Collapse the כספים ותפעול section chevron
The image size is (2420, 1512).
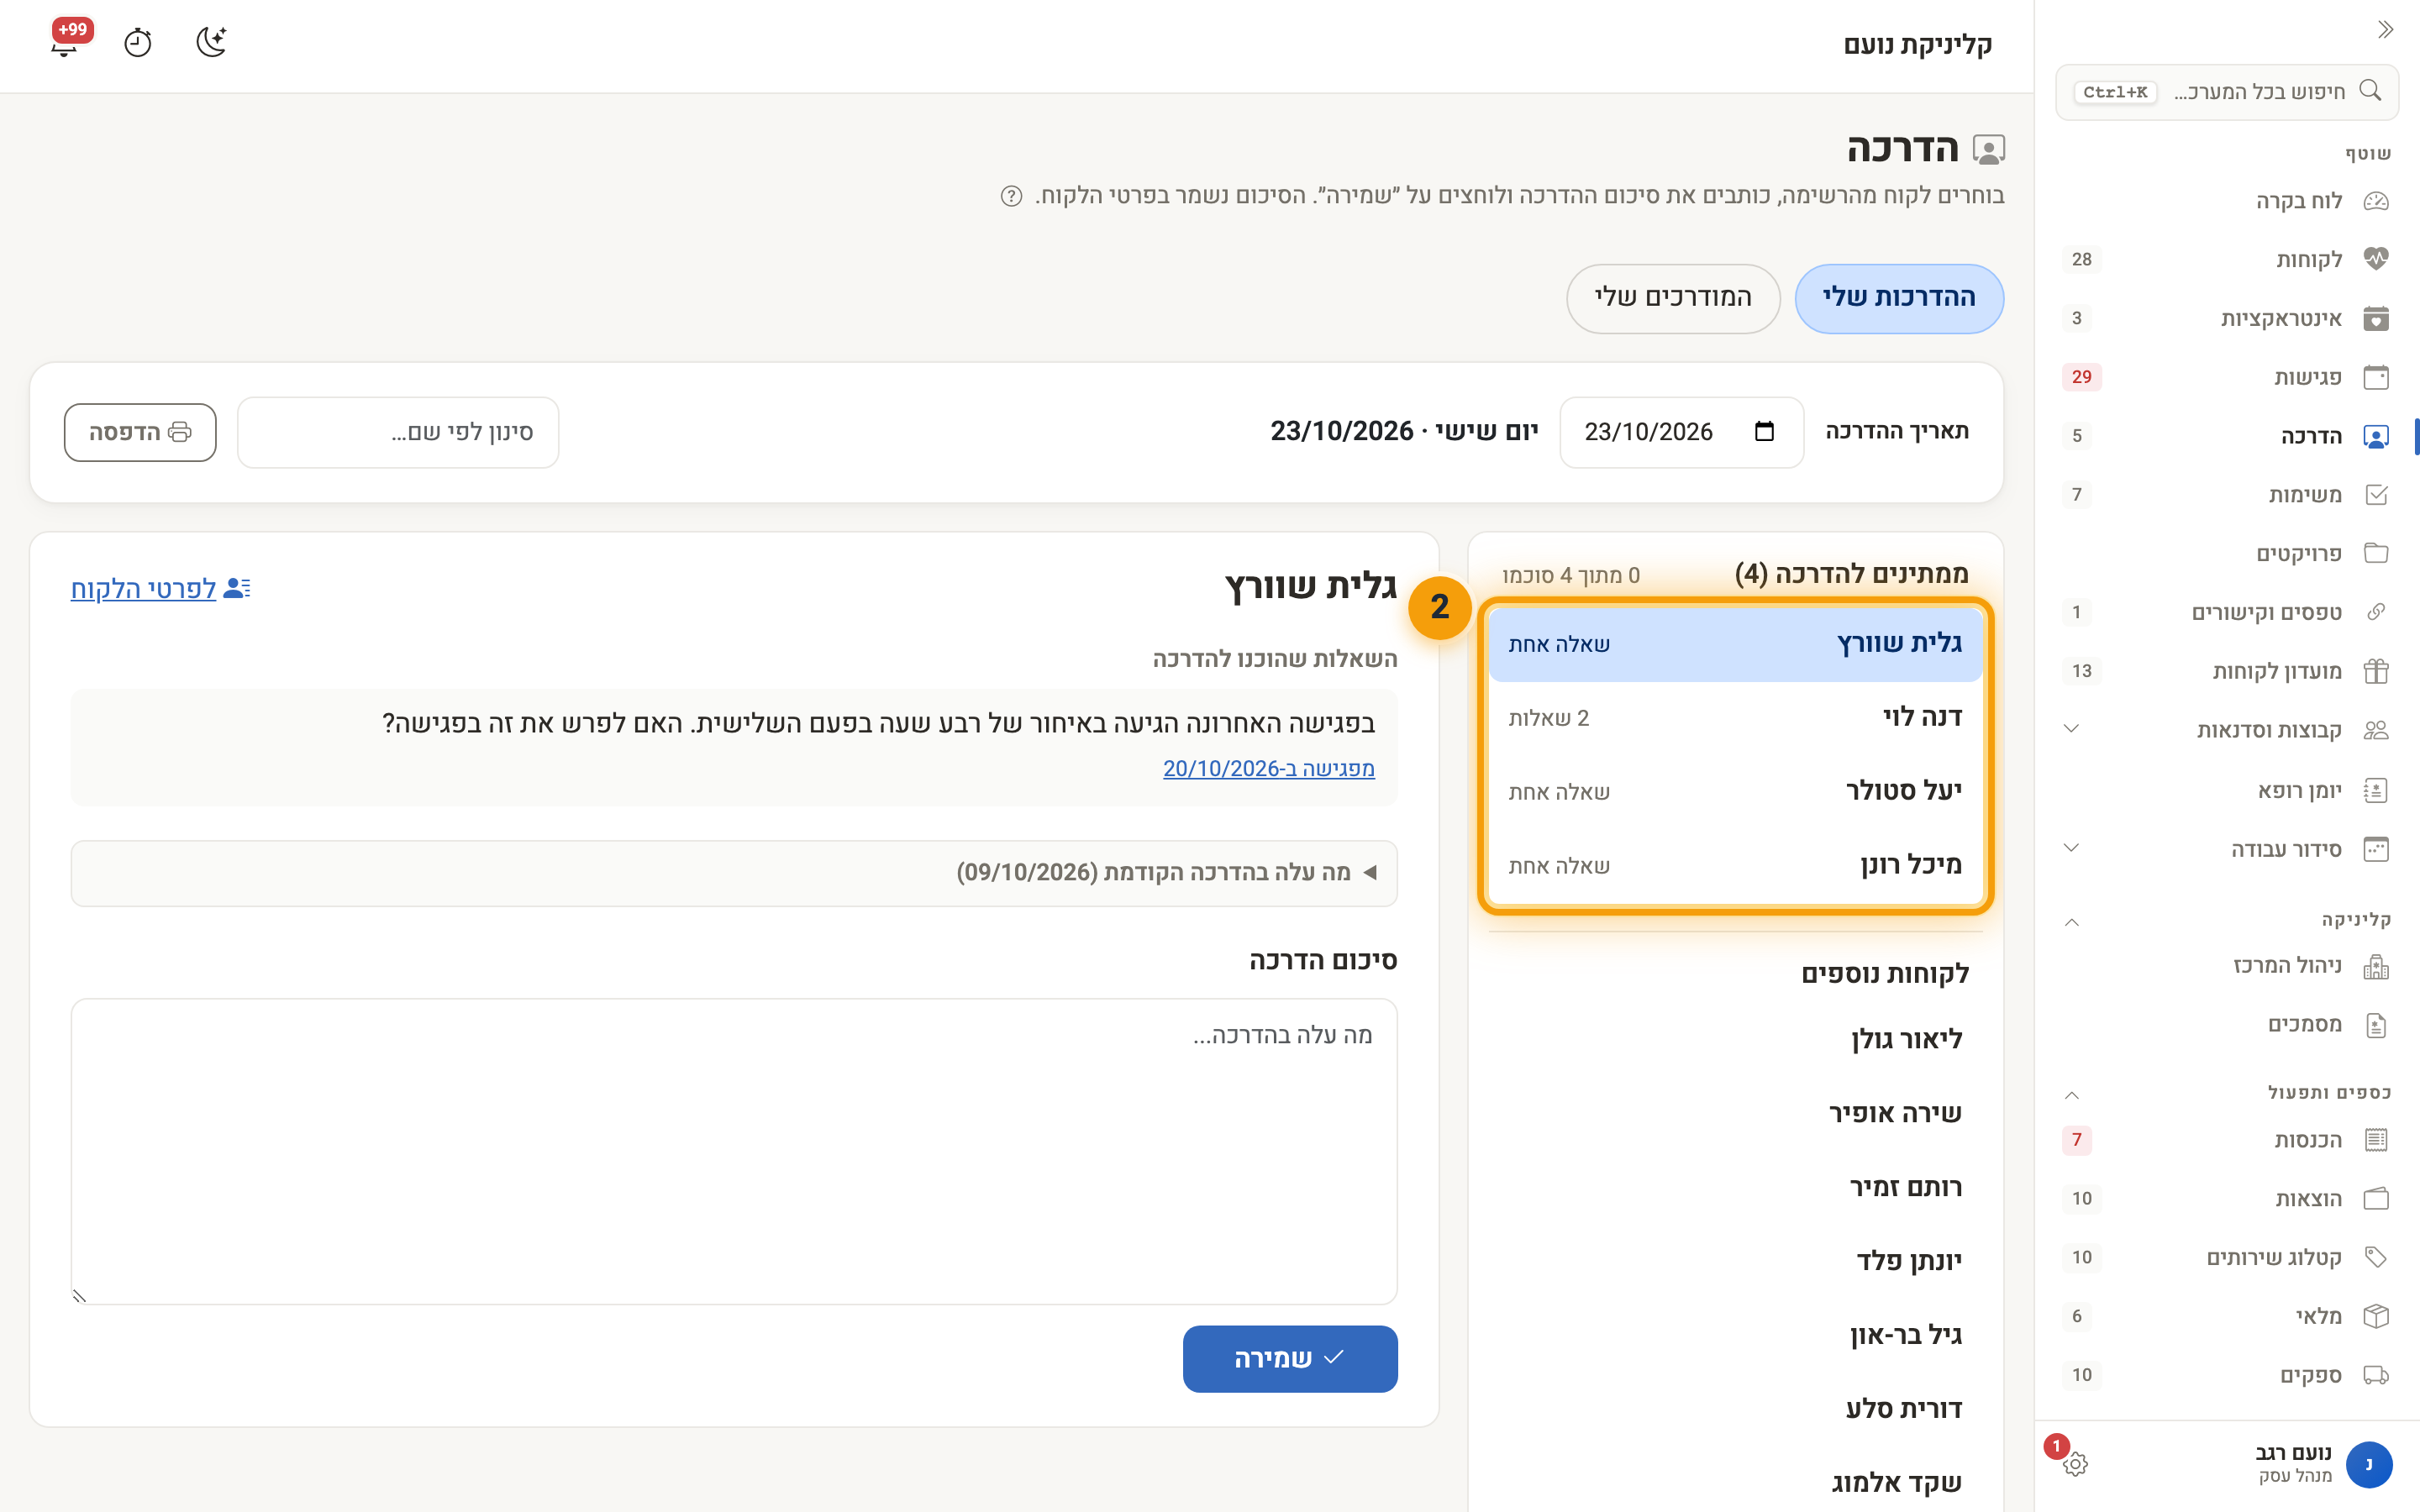2072,1094
